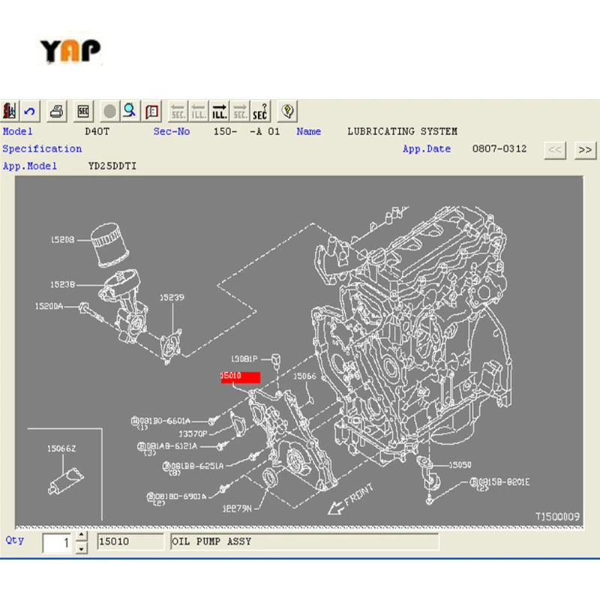Click the App.Model label
The width and height of the screenshot is (600, 600).
pos(30,166)
